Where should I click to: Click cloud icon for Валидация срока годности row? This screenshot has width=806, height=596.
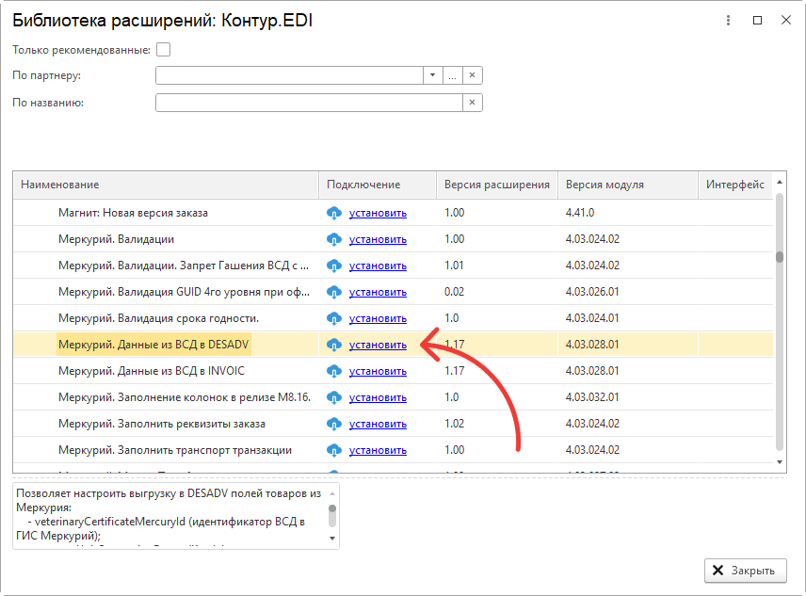pyautogui.click(x=334, y=318)
